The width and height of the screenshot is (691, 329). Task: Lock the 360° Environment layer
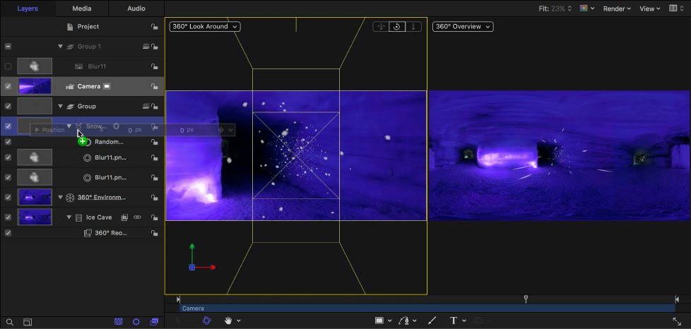[x=154, y=197]
